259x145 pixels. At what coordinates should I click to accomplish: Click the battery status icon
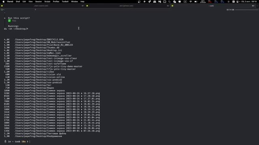196,2
